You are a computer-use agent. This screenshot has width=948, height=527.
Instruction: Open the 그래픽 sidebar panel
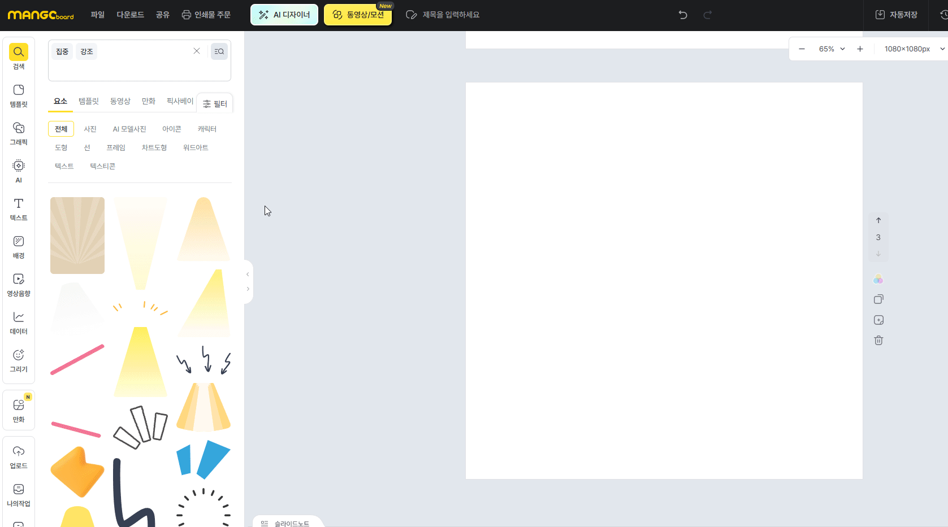[x=19, y=133]
